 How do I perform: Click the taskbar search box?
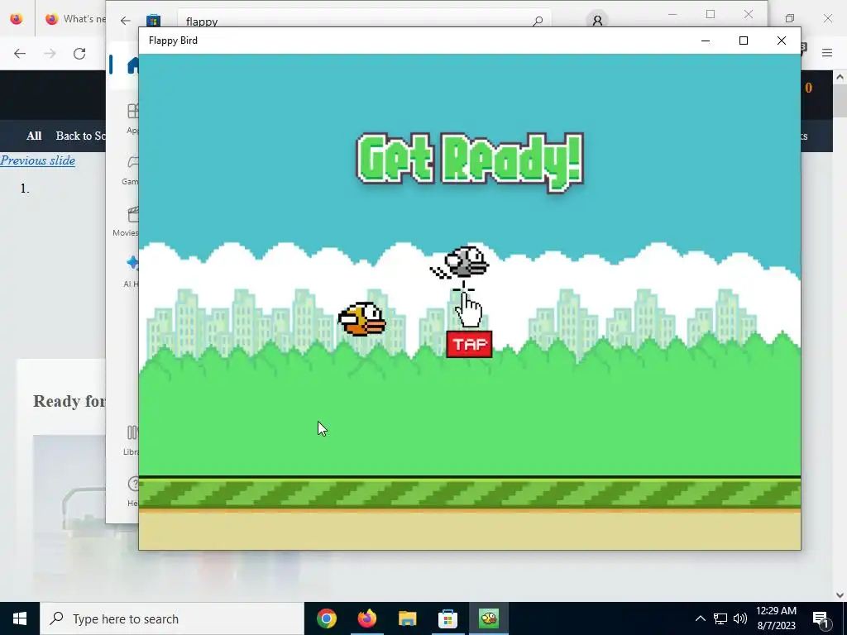point(172,618)
